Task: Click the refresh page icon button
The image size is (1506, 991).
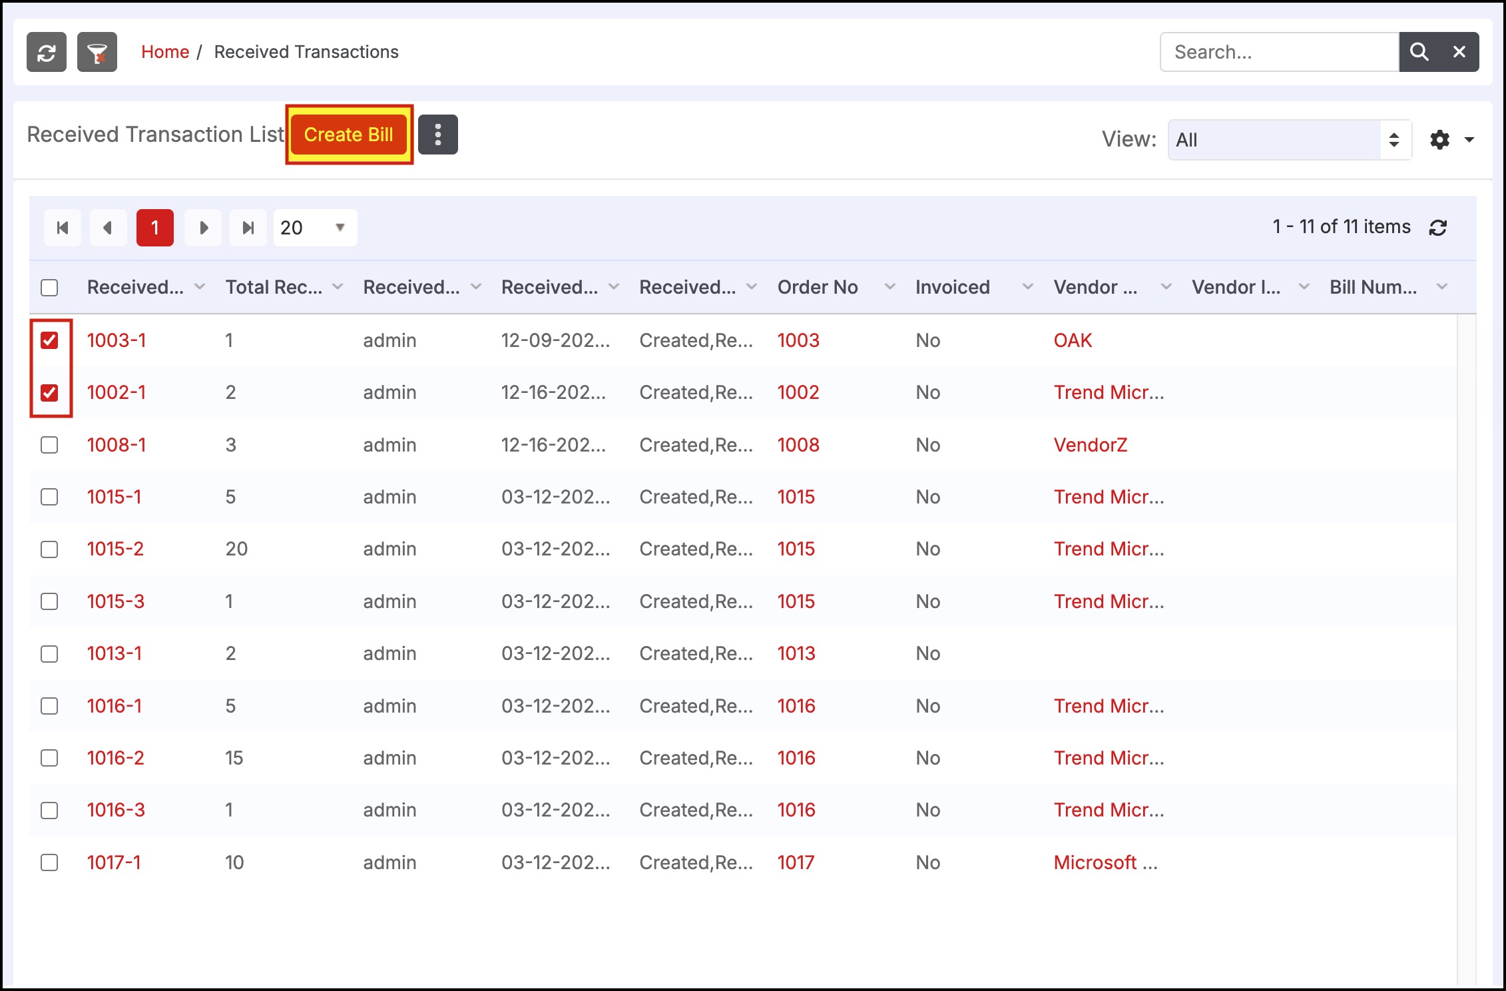Action: (x=47, y=52)
